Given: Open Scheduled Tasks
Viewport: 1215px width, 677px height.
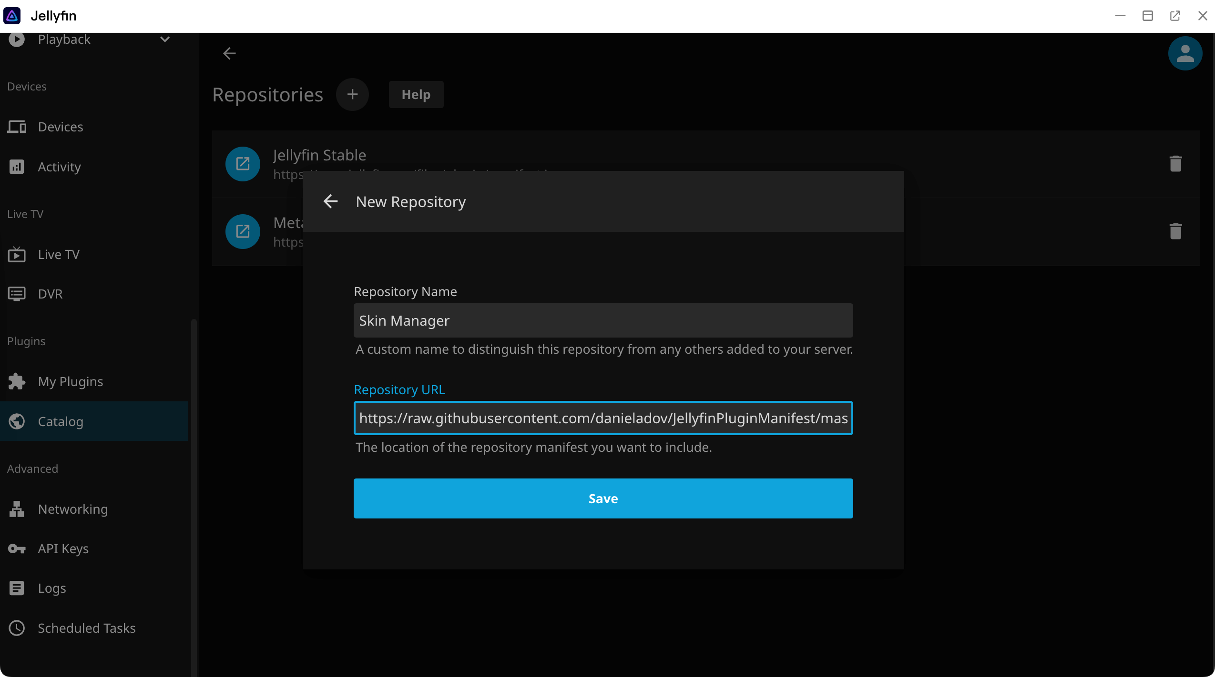Looking at the screenshot, I should pos(86,627).
